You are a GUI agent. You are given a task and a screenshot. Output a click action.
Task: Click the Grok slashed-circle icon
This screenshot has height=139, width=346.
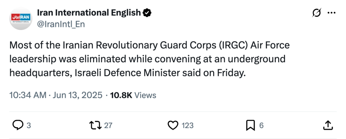317,13
